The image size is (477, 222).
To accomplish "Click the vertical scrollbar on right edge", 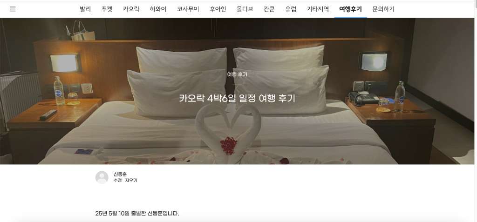I will click(476, 111).
